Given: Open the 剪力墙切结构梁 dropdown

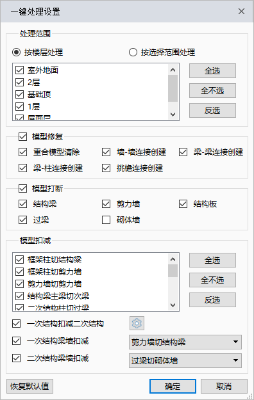Looking at the screenshot, I should [185, 342].
